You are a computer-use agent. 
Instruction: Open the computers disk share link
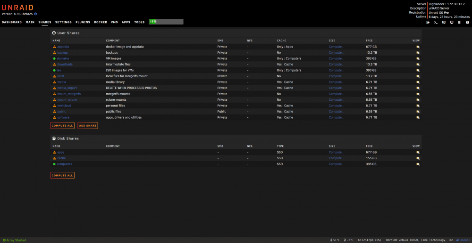point(64,164)
